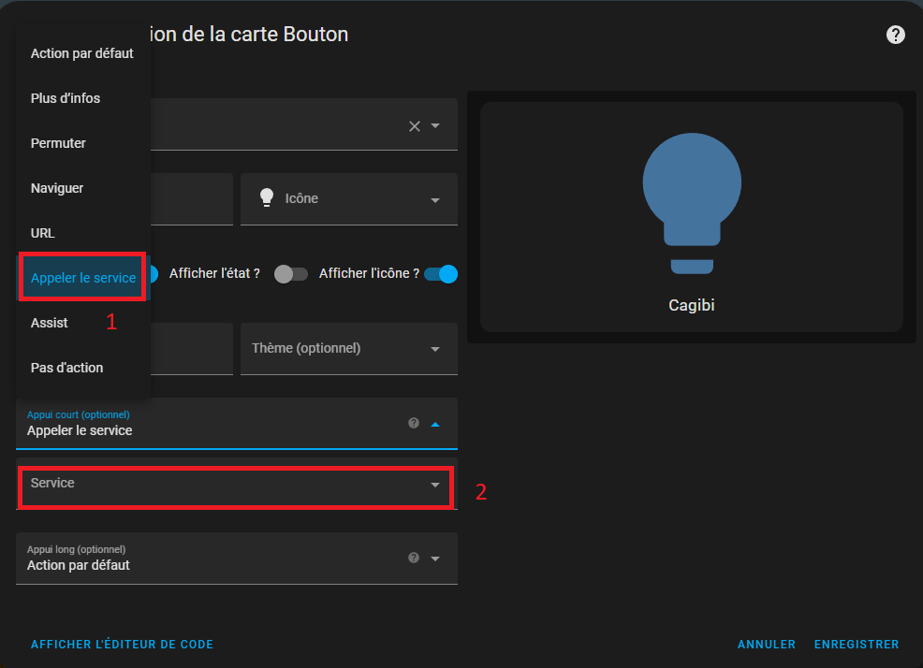Open the help icon in dialog header
The image size is (923, 668).
(x=895, y=35)
